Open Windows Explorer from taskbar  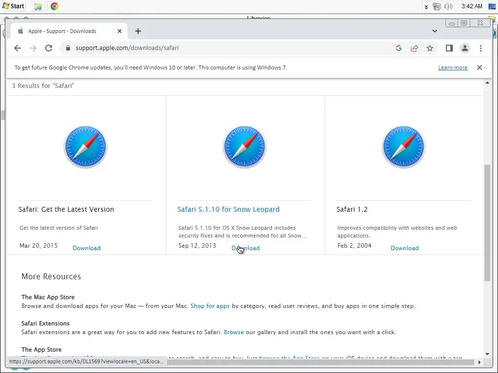pos(38,6)
